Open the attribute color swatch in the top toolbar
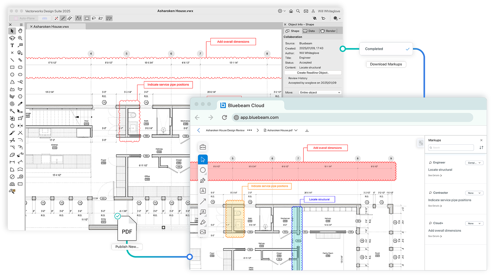The image size is (495, 278). pyautogui.click(x=335, y=18)
